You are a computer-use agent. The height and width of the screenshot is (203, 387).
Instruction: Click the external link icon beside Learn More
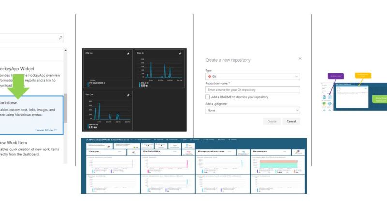point(55,130)
